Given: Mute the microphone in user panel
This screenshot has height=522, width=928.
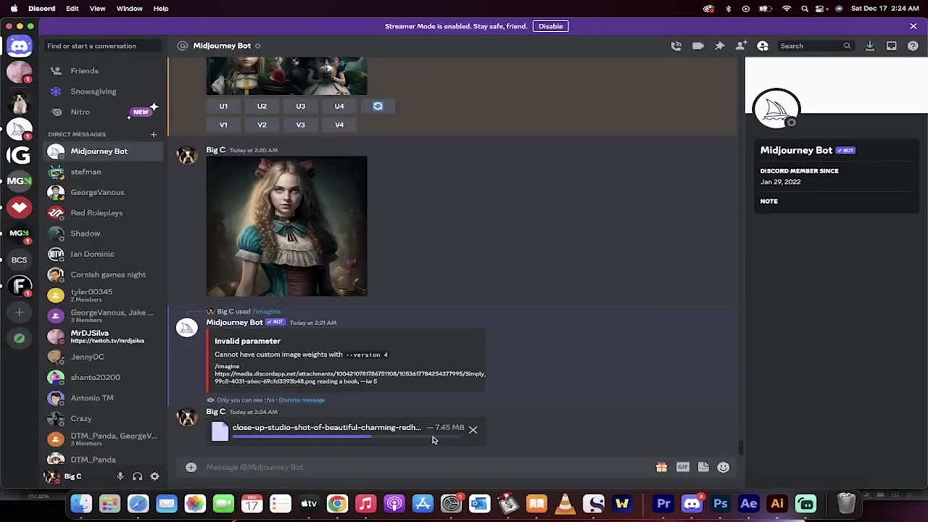Looking at the screenshot, I should point(120,476).
